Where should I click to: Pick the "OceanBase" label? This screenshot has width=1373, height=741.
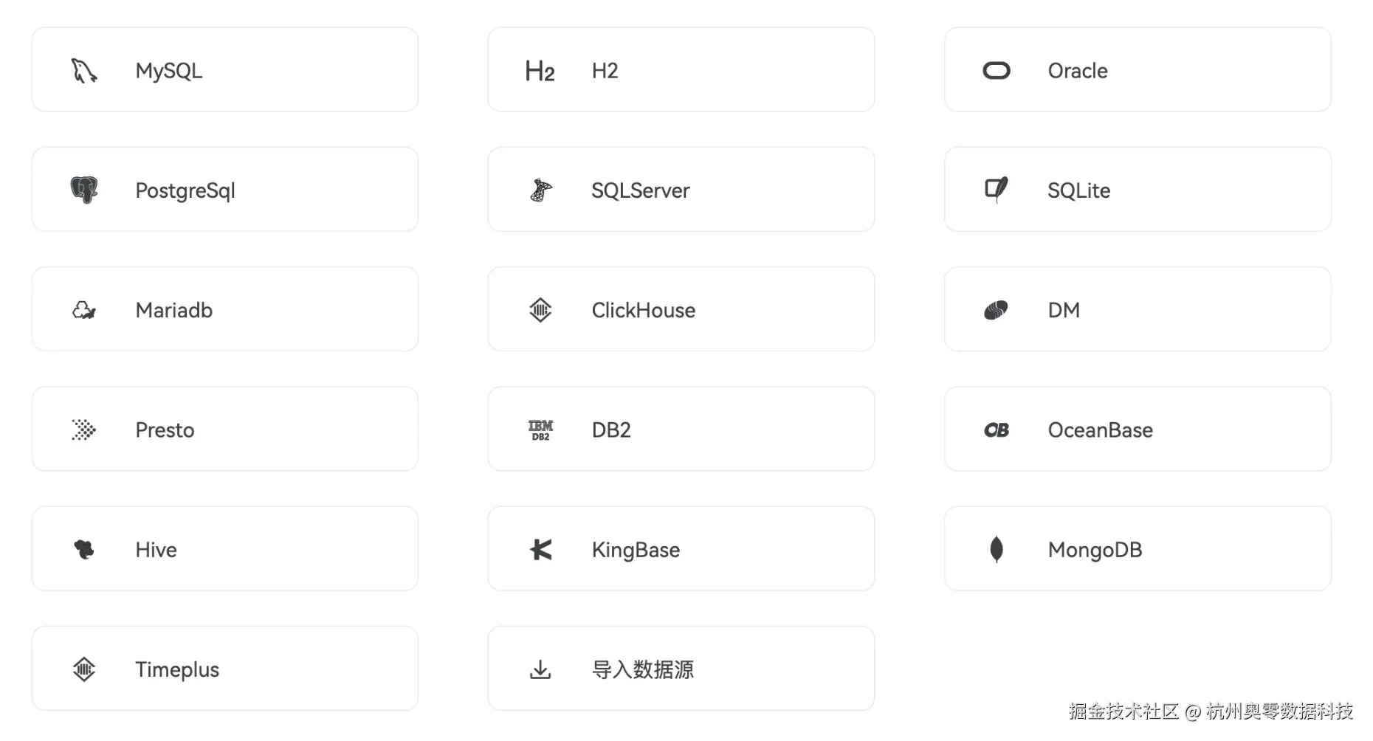(1101, 430)
